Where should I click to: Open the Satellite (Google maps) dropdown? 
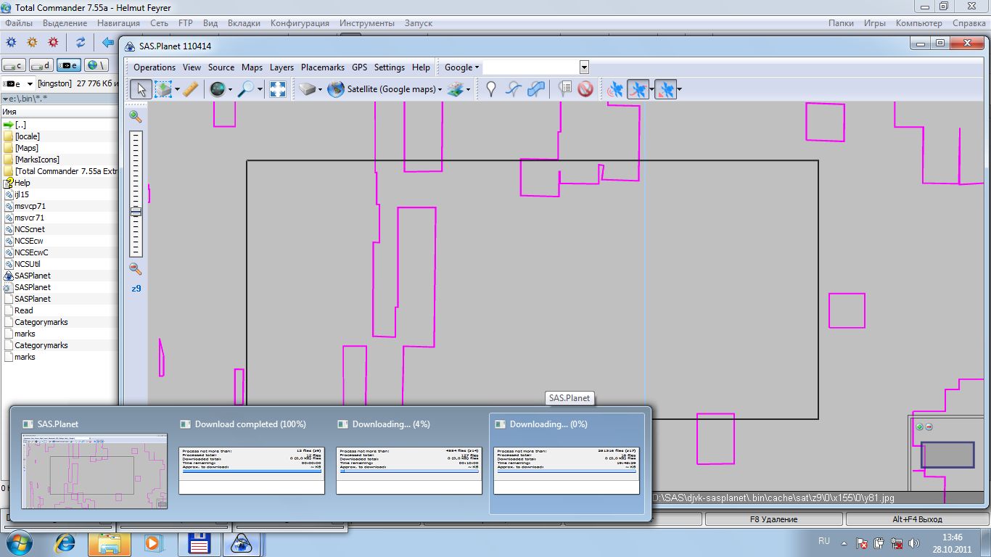click(390, 89)
